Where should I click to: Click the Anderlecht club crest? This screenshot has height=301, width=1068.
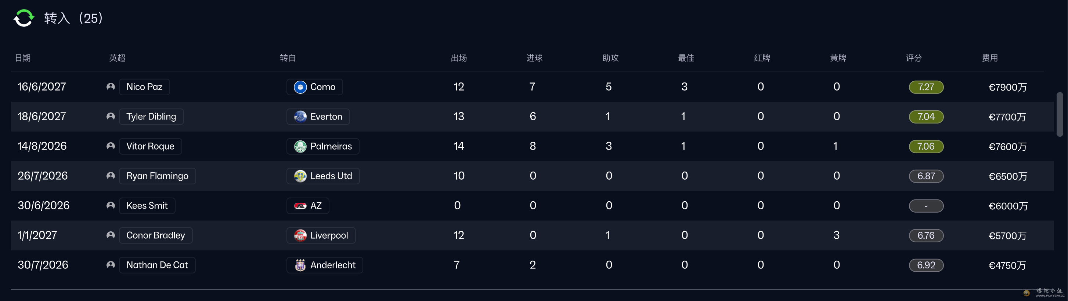click(x=300, y=265)
